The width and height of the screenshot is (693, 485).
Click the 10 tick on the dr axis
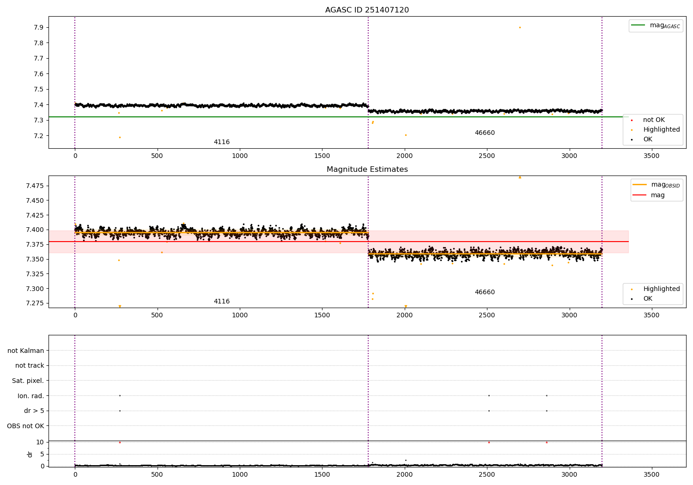click(40, 443)
